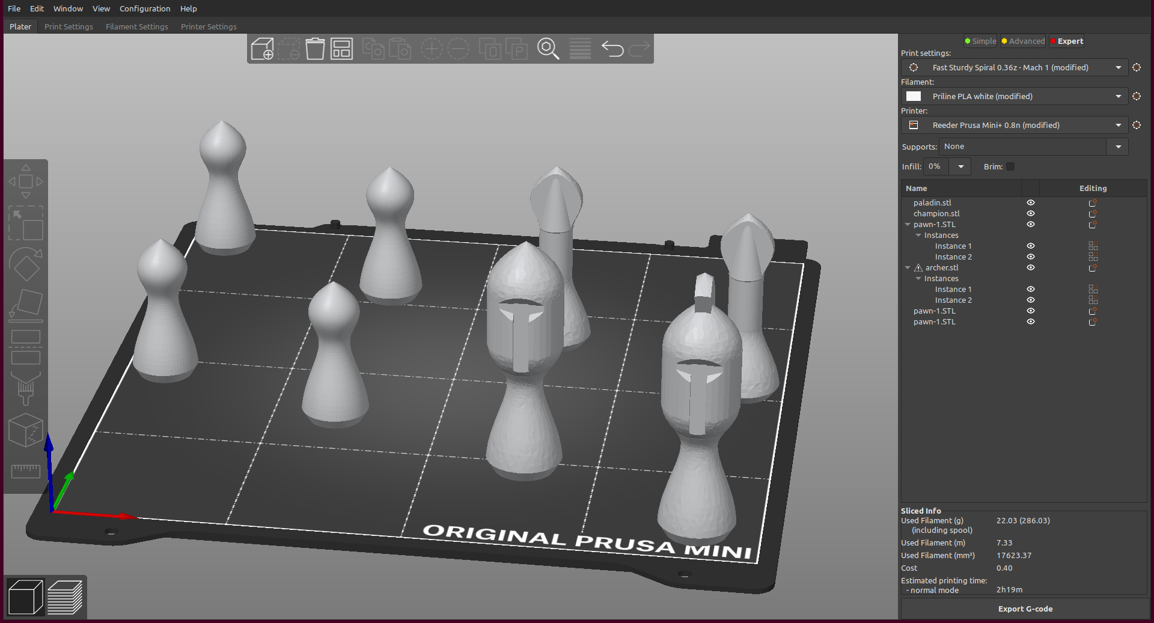Hide archer.stl with its eye toggle

tap(1030, 268)
